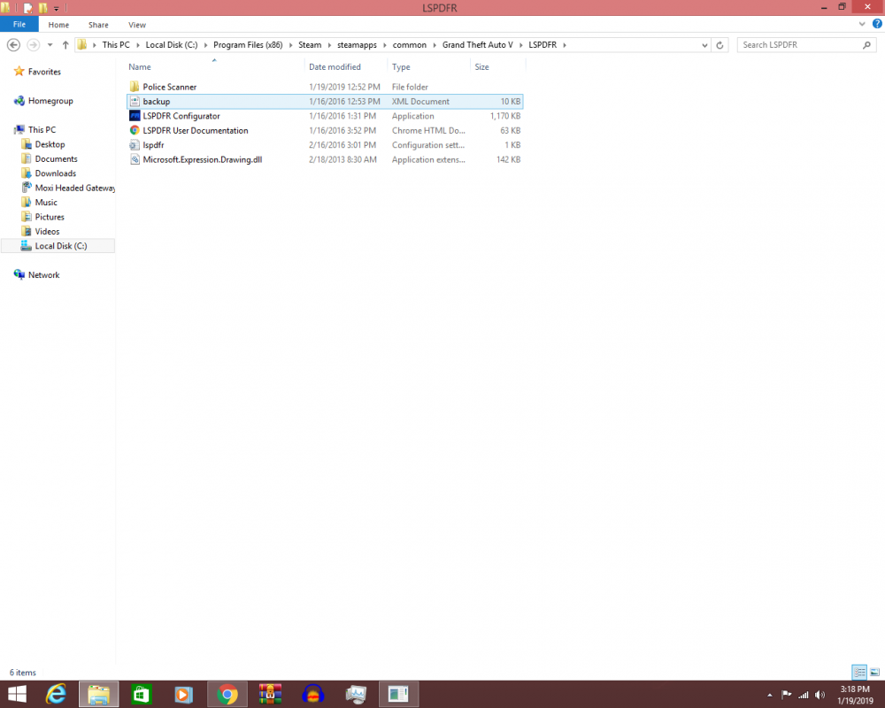The image size is (885, 708).
Task: Select Favorites in navigation pane
Action: pos(44,72)
